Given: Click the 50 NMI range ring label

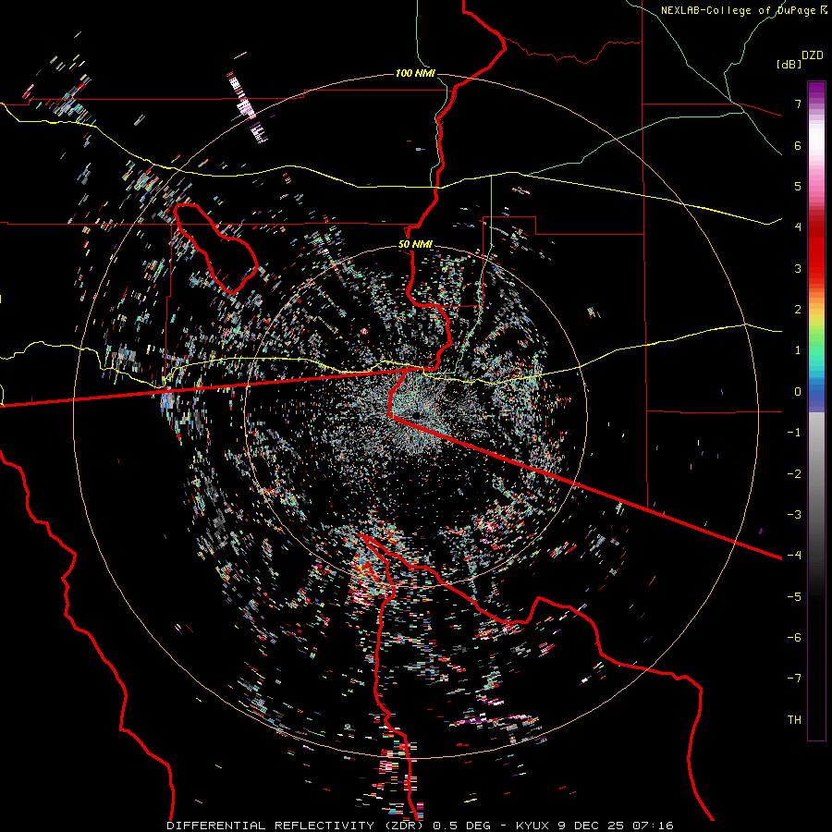Looking at the screenshot, I should 415,244.
